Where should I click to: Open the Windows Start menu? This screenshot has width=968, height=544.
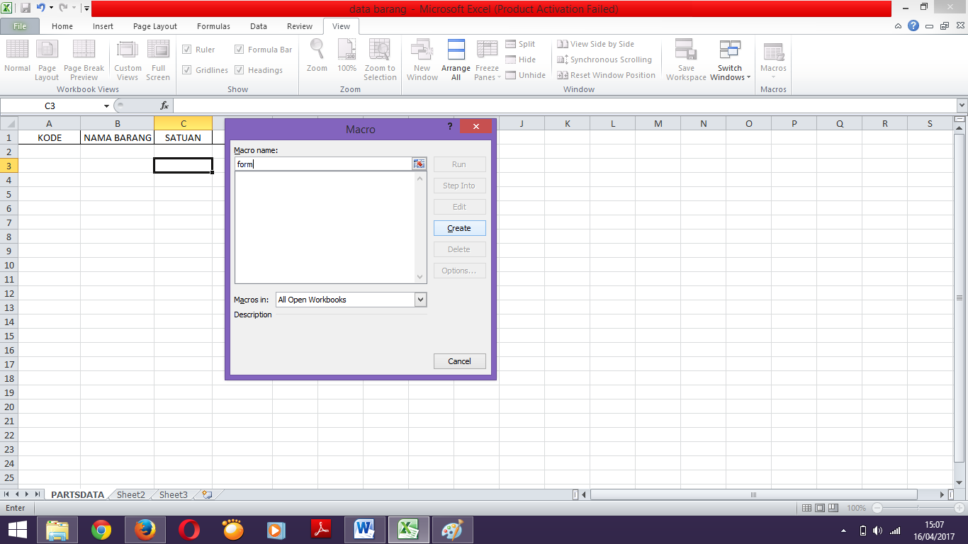click(x=18, y=529)
